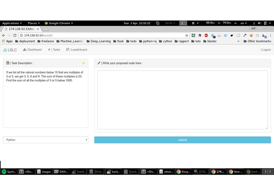Click the Leaderboard sort icon
The height and width of the screenshot is (195, 274).
coord(67,49)
